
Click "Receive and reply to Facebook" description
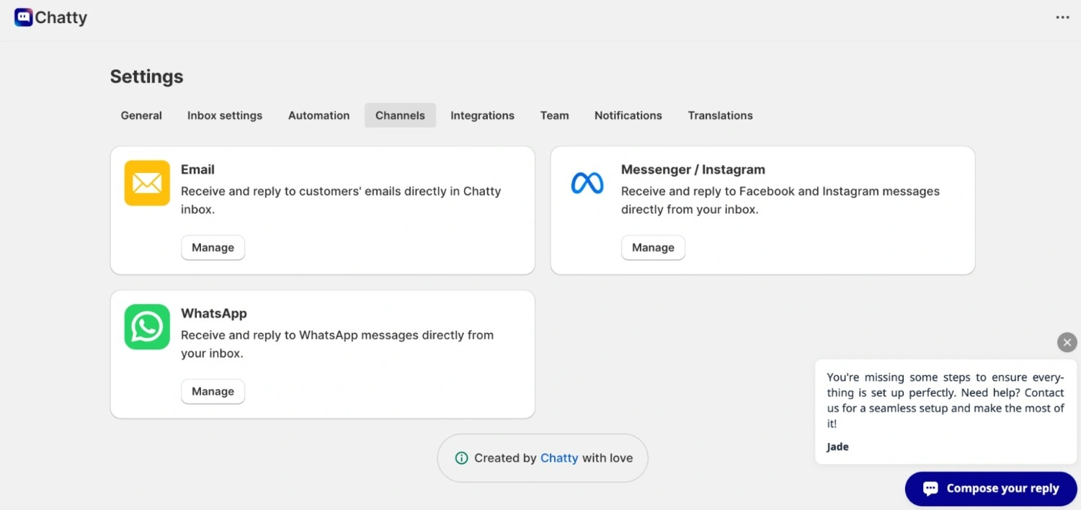780,200
